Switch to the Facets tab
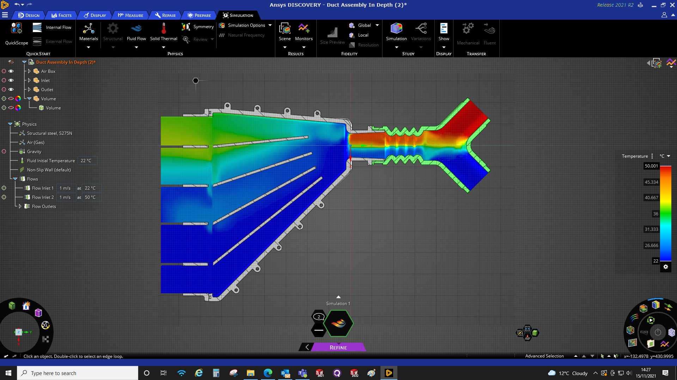The image size is (677, 380). click(x=61, y=15)
